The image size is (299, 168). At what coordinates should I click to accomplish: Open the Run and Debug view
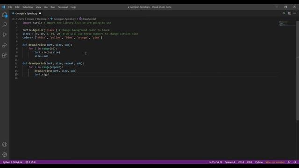tap(5, 45)
